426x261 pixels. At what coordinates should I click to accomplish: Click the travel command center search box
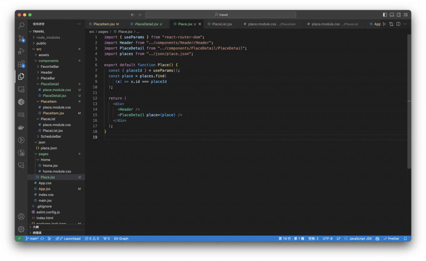pos(220,15)
